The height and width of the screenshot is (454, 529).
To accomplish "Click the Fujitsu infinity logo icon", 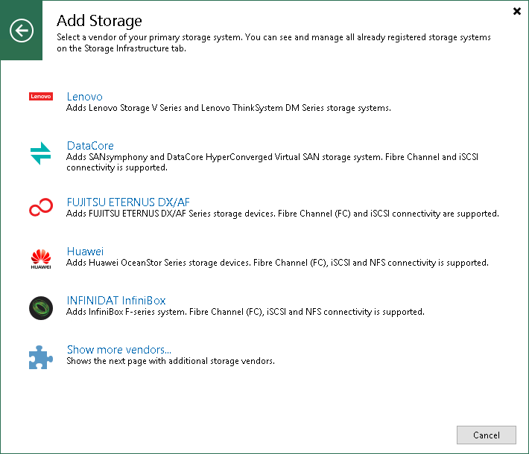I will (x=40, y=208).
